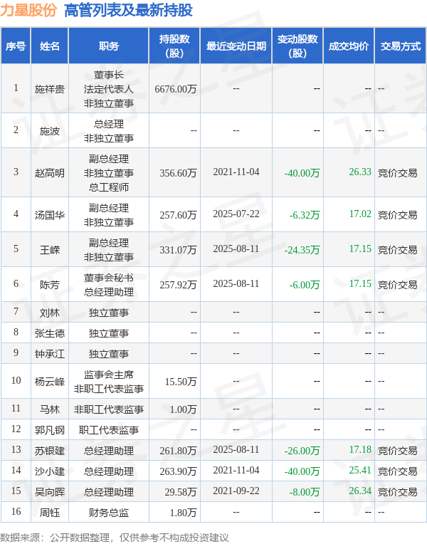Viewport: 427px width, 544px height.
Task: Click the holding value 263.90万
Action: 178,471
